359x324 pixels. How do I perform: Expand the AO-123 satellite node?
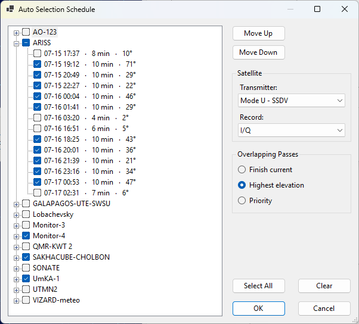click(x=16, y=33)
